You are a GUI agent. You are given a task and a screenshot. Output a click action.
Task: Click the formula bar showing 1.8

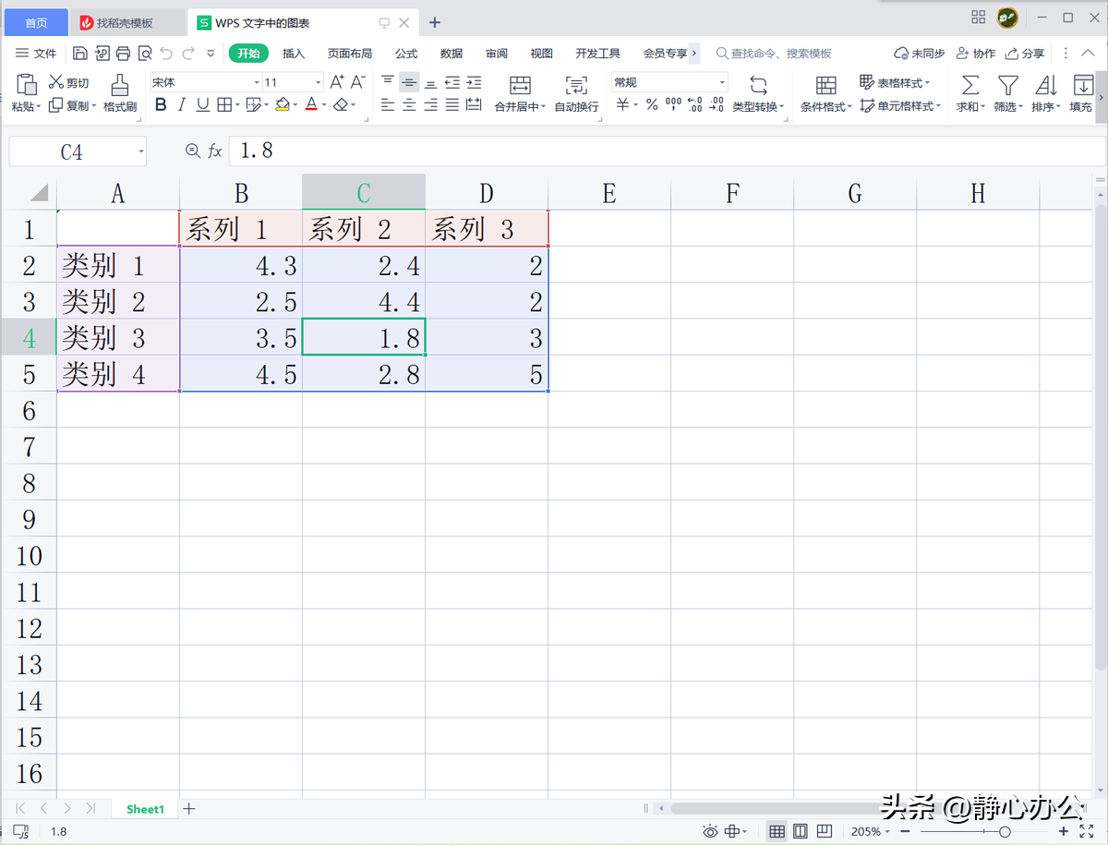(665, 151)
